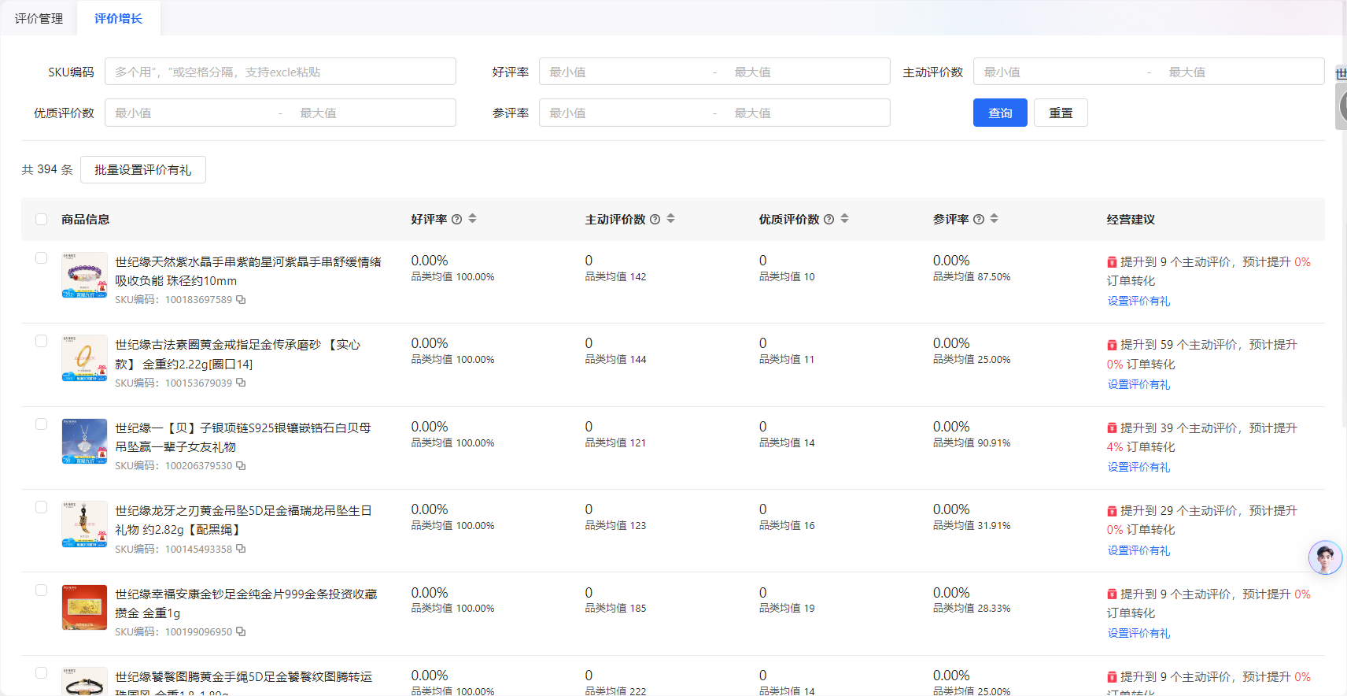The image size is (1347, 696).
Task: Select the checkbox for the gold ring product
Action: pyautogui.click(x=42, y=341)
